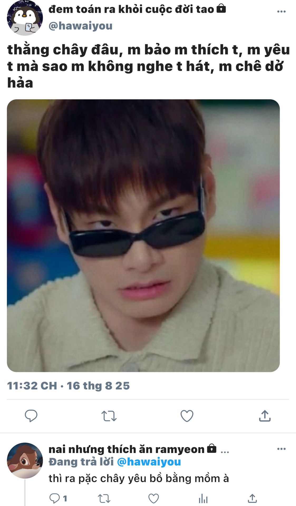The width and height of the screenshot is (296, 506).
Task: Open the more options menu on main tweet
Action: tap(281, 11)
